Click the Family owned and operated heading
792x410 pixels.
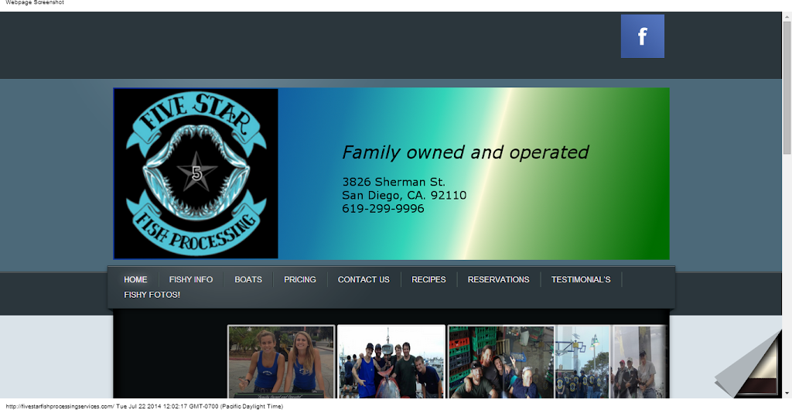(x=465, y=152)
